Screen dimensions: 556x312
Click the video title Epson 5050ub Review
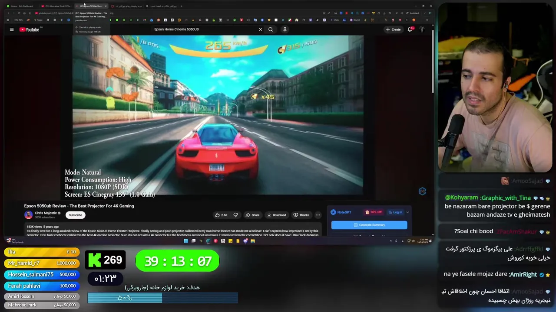(79, 206)
